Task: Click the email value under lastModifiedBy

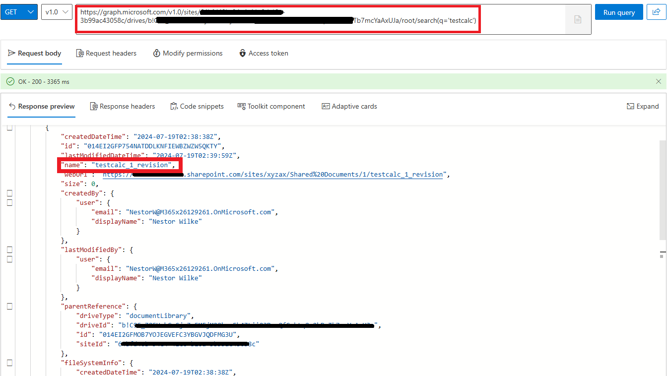Action: point(200,268)
